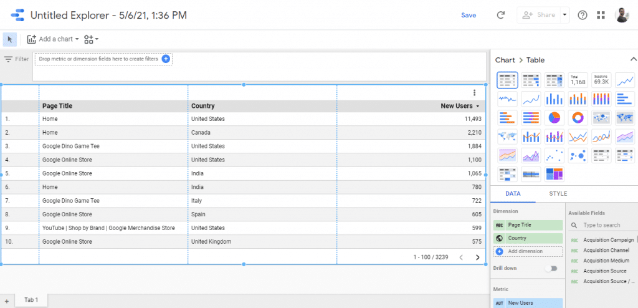Select the Tab 1 sheet tab
This screenshot has height=308, width=638.
click(31, 300)
